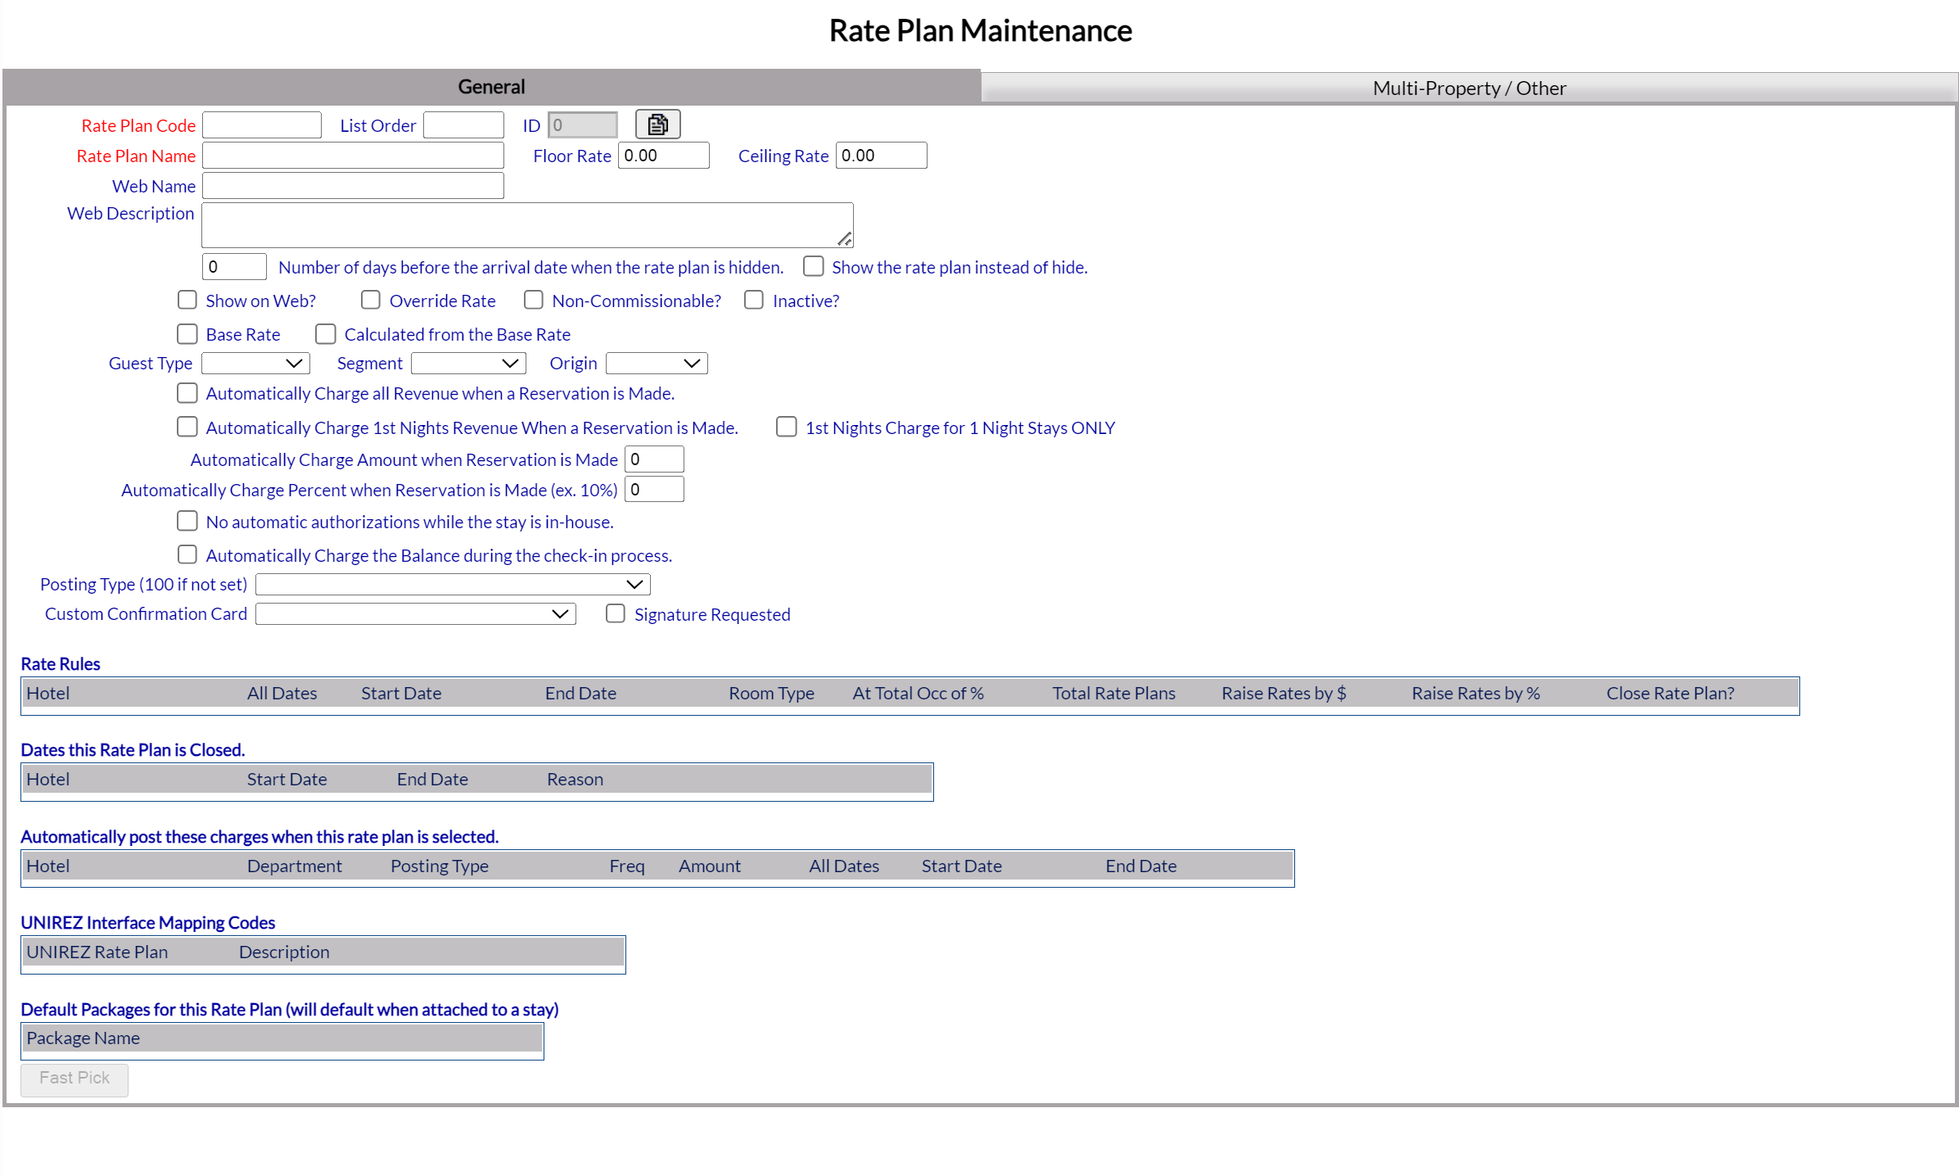Click the days-before-arrival hidden number field

click(234, 267)
